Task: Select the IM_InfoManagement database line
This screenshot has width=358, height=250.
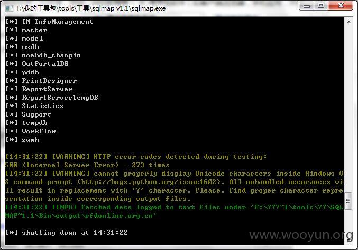Action: (49, 22)
